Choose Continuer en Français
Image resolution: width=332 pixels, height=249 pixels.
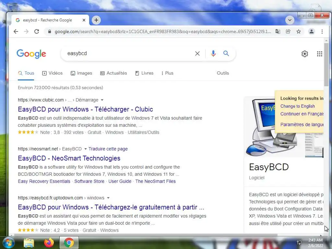pyautogui.click(x=302, y=114)
